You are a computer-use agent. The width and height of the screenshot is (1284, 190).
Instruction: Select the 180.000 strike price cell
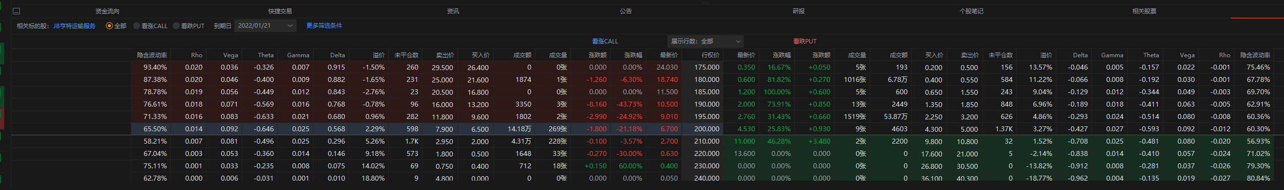tap(707, 79)
